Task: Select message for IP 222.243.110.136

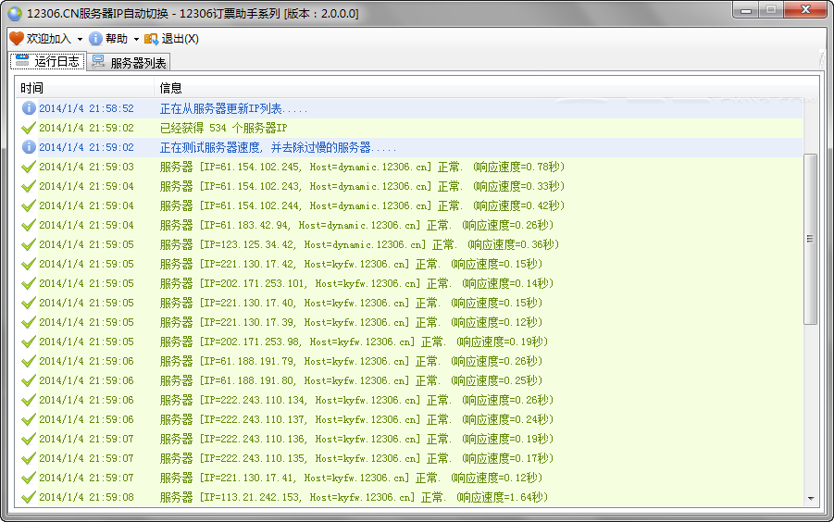Action: (356, 439)
